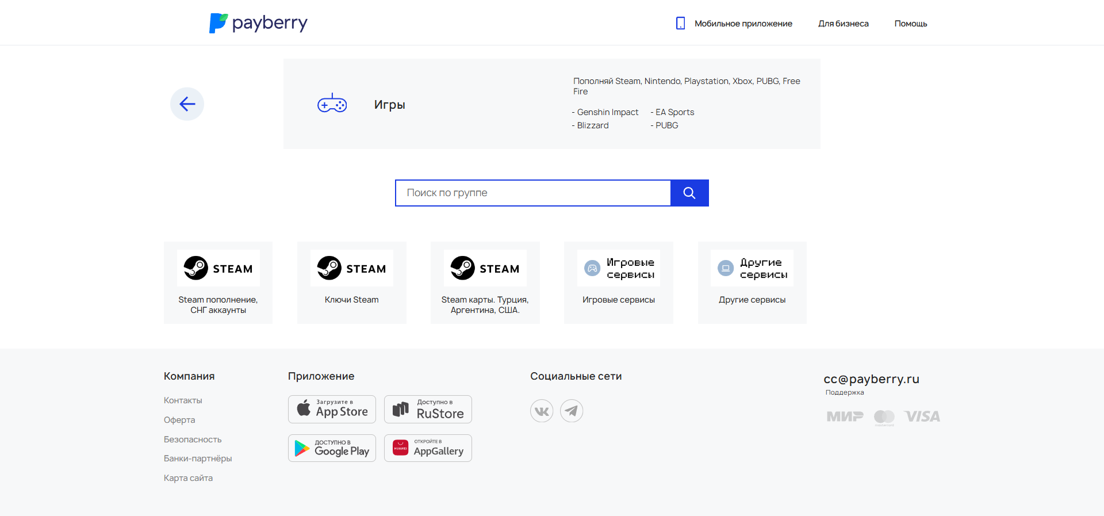Open the Другие сервисы tile
The height and width of the screenshot is (516, 1104).
(752, 282)
